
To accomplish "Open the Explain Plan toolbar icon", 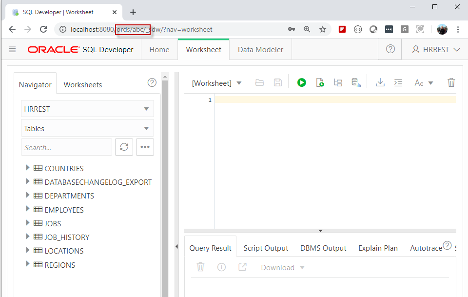I will 338,82.
